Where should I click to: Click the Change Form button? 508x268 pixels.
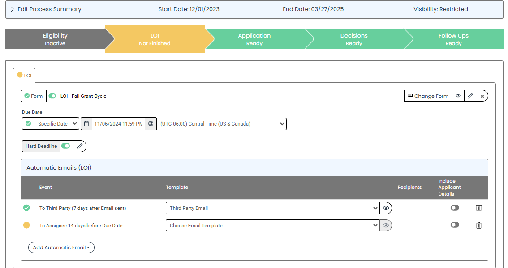coord(428,96)
